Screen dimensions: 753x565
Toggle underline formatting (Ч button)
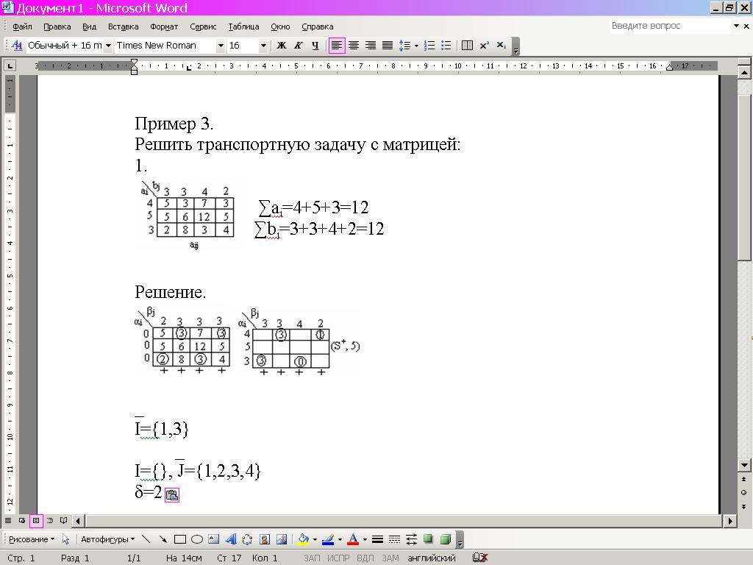(x=315, y=46)
